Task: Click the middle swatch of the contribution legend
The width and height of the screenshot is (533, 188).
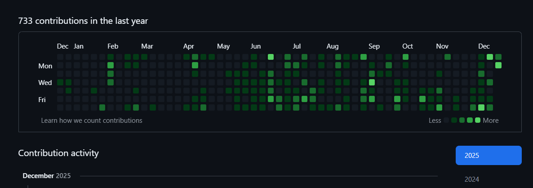Action: click(x=462, y=120)
